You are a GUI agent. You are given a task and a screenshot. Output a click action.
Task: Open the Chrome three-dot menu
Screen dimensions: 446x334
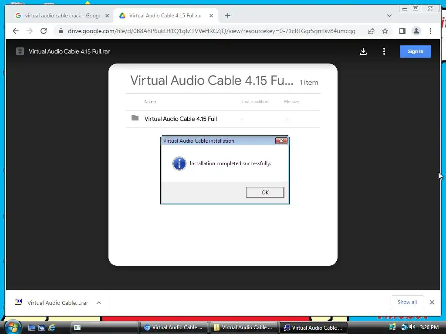(430, 31)
